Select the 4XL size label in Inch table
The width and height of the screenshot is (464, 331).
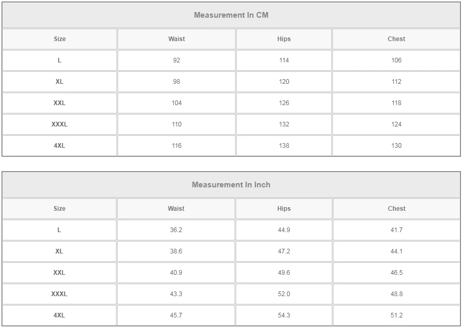[x=59, y=315]
